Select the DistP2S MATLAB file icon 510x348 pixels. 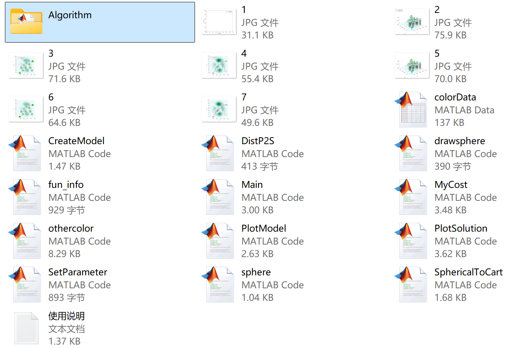[x=219, y=153]
